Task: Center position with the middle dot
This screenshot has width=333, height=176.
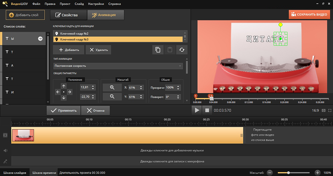Action: [64, 92]
